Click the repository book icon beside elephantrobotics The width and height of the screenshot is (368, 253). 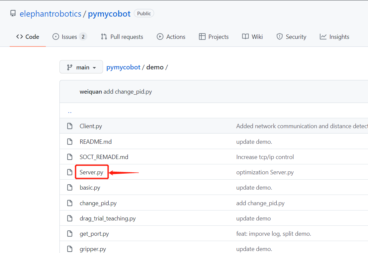(13, 13)
